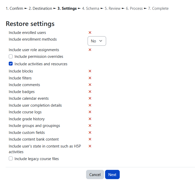Click red X beside Include groups and groupings
Image resolution: width=195 pixels, height=184 pixels.
[x=90, y=125]
